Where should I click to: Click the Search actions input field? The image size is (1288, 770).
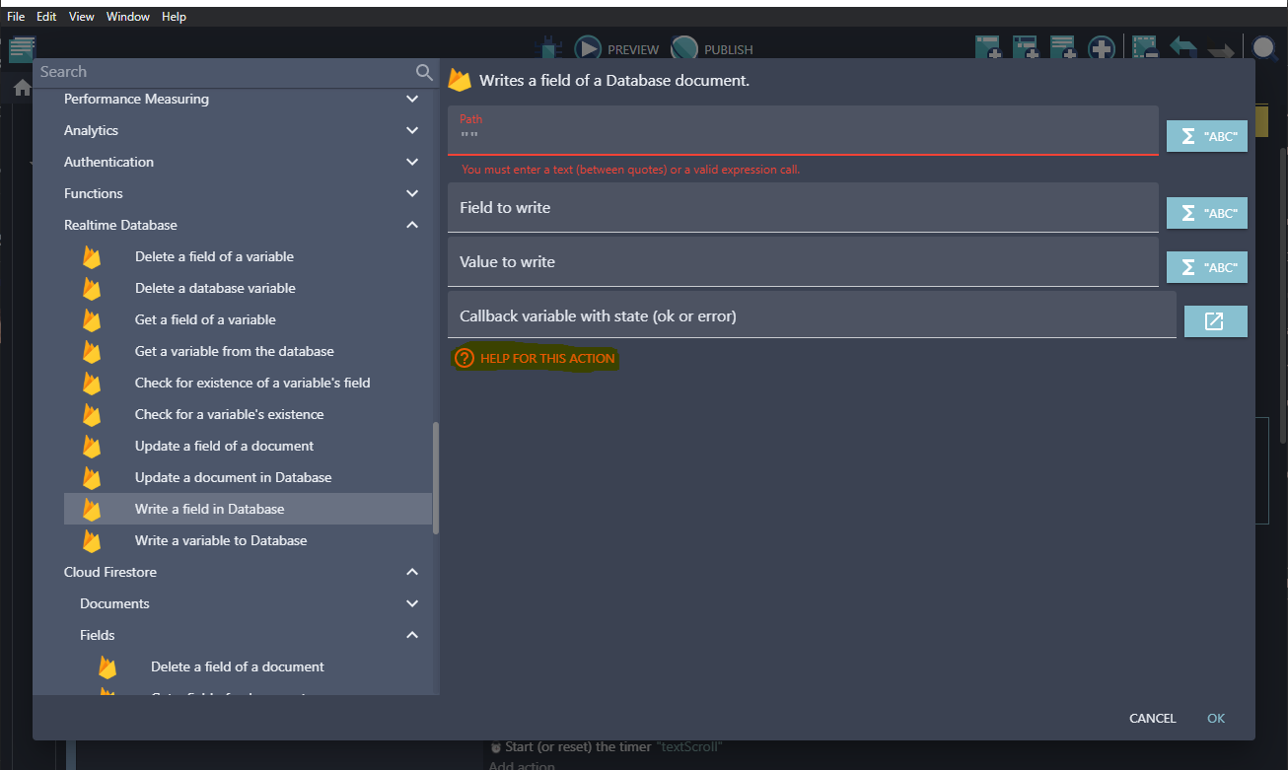coord(223,72)
